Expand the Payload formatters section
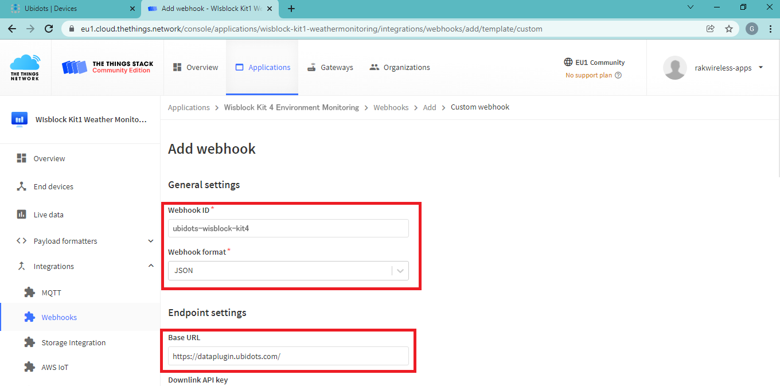Image resolution: width=780 pixels, height=386 pixels. click(x=151, y=241)
